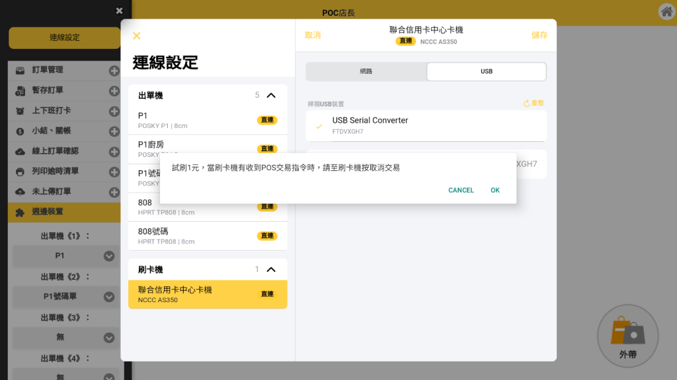Click the 重整 refresh USB devices link
Screen dimensions: 677x380
point(534,104)
